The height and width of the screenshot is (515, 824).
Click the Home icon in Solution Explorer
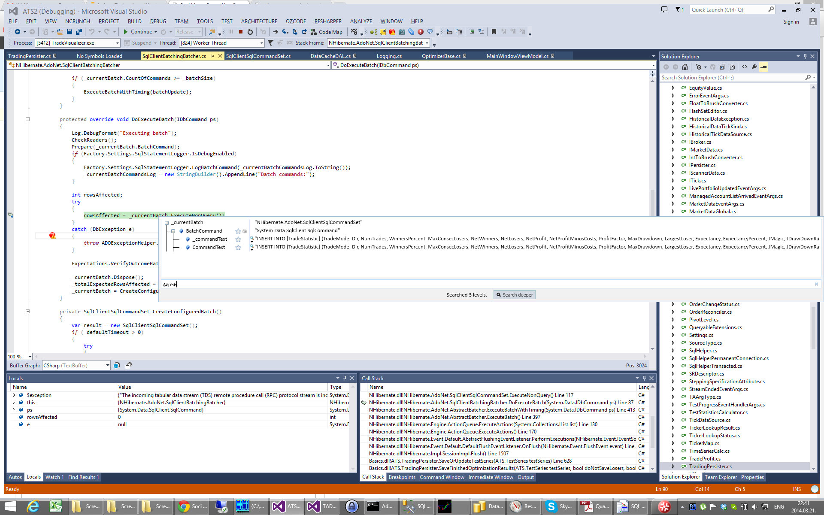pyautogui.click(x=685, y=67)
